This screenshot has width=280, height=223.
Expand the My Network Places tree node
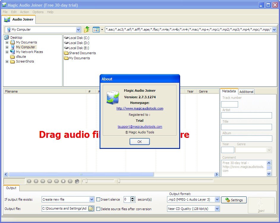click(x=7, y=52)
